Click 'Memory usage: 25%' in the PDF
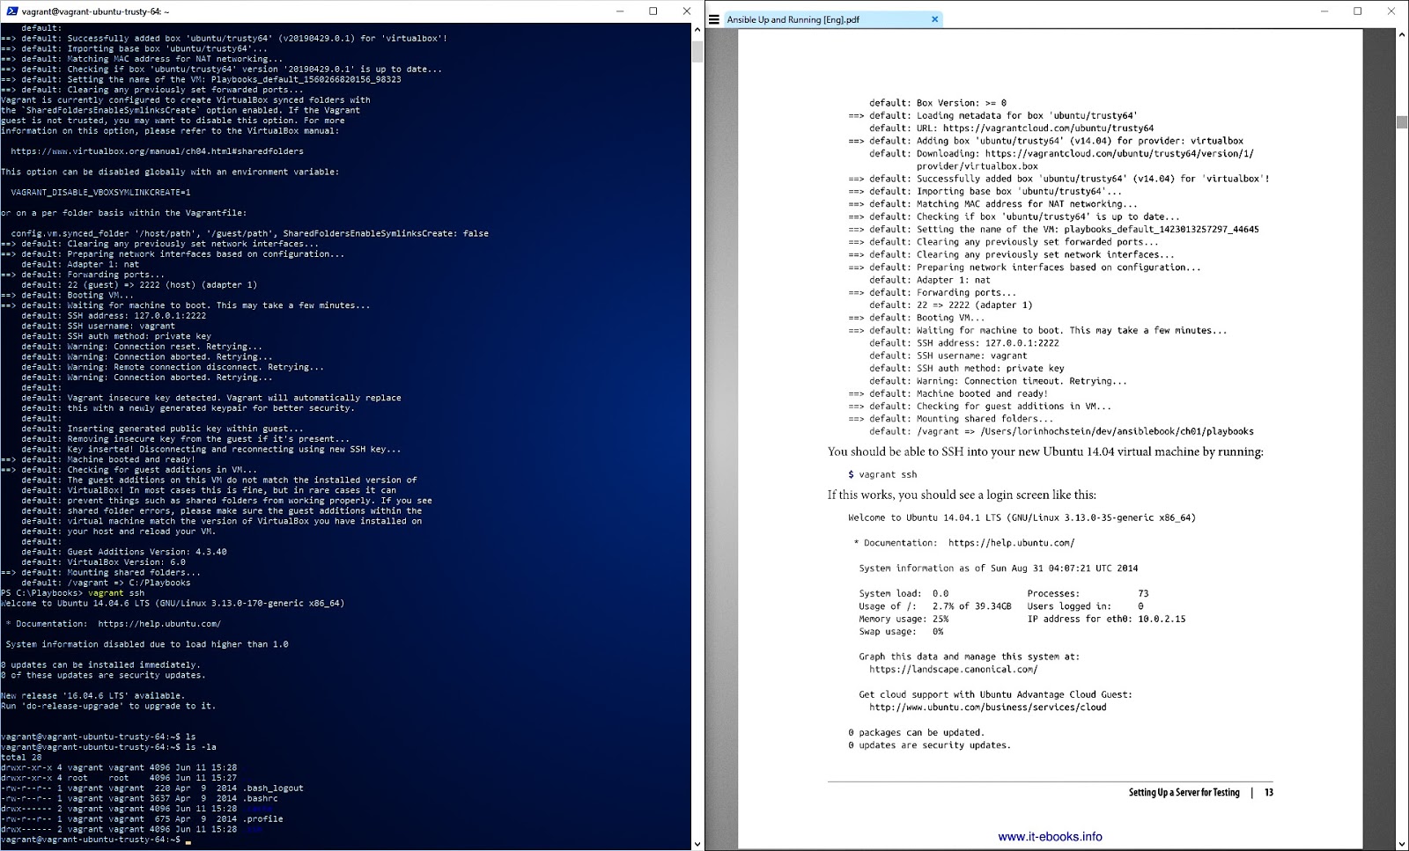 point(904,619)
